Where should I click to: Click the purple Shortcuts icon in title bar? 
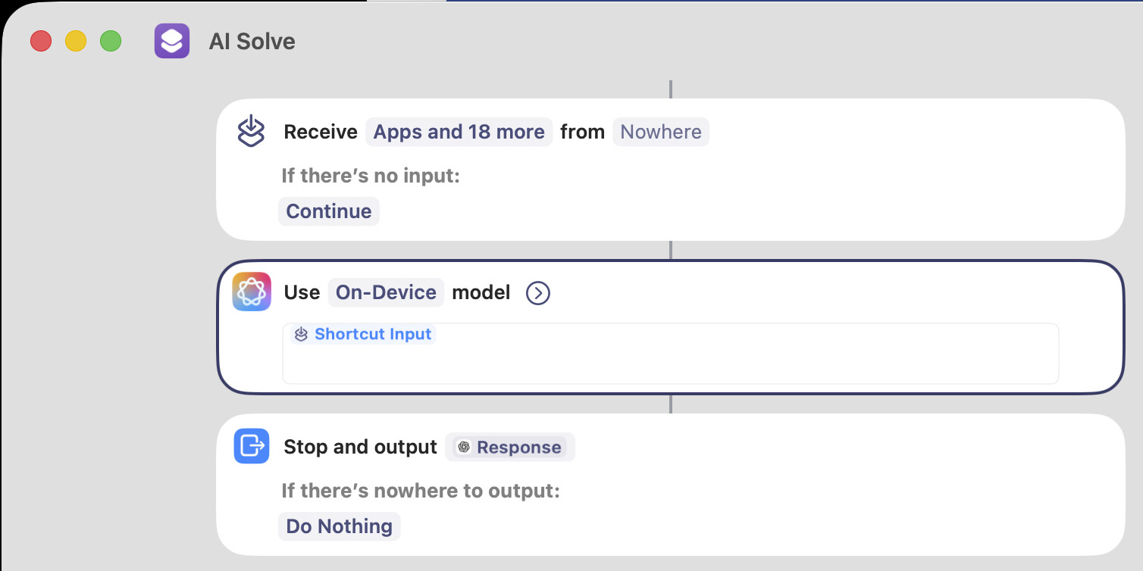pyautogui.click(x=172, y=41)
